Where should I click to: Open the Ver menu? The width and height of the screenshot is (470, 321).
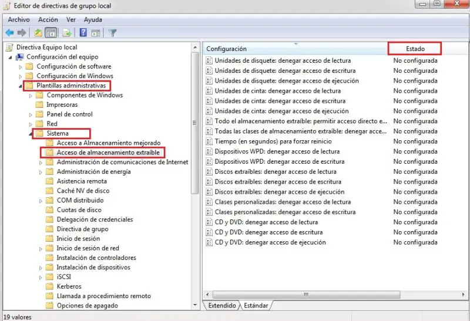[71, 20]
